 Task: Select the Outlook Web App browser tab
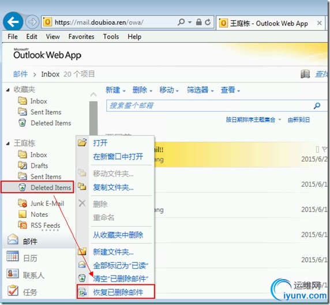coord(271,22)
